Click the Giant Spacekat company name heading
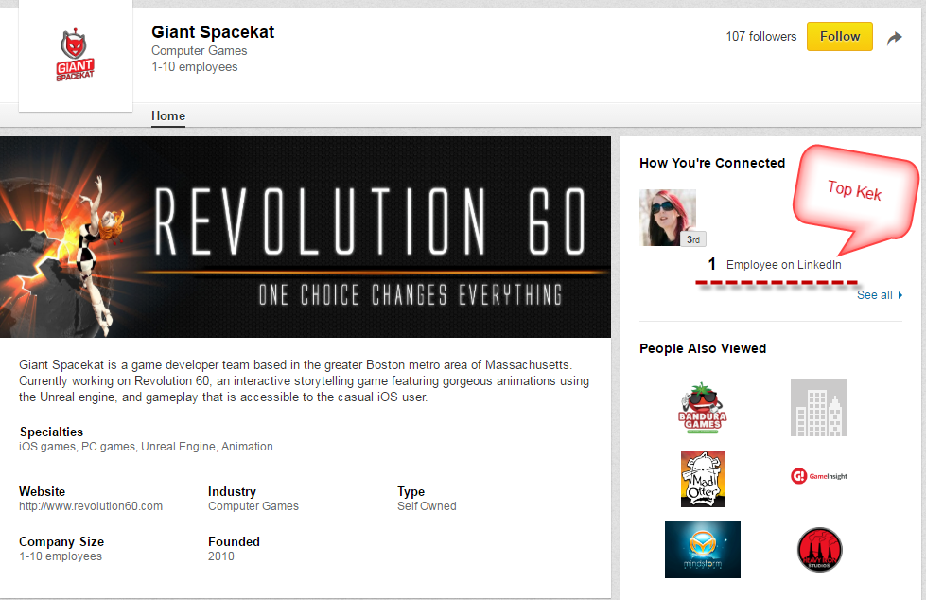This screenshot has height=600, width=926. 213,32
